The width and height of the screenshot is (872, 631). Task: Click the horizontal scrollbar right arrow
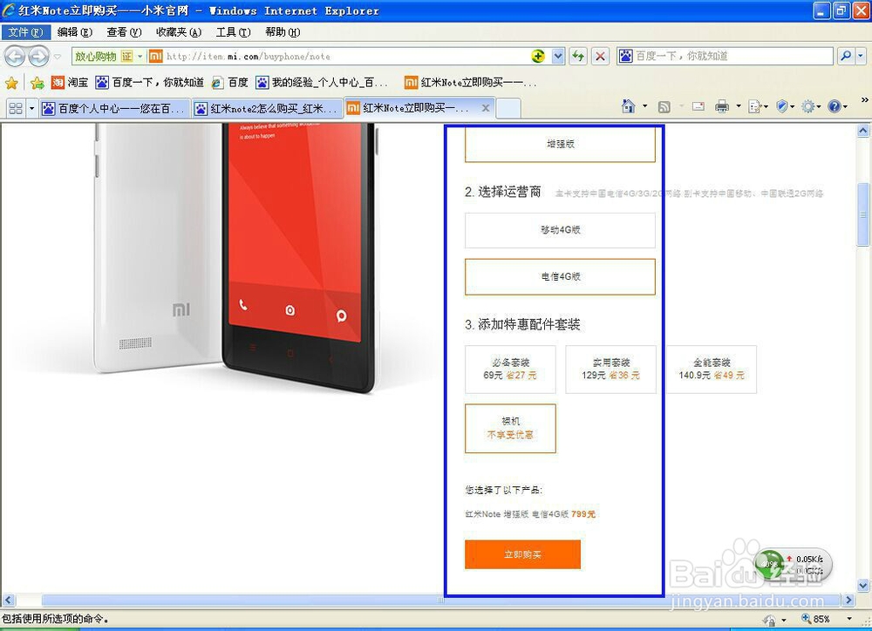click(848, 600)
